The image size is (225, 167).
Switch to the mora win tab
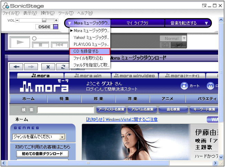pos(88,76)
